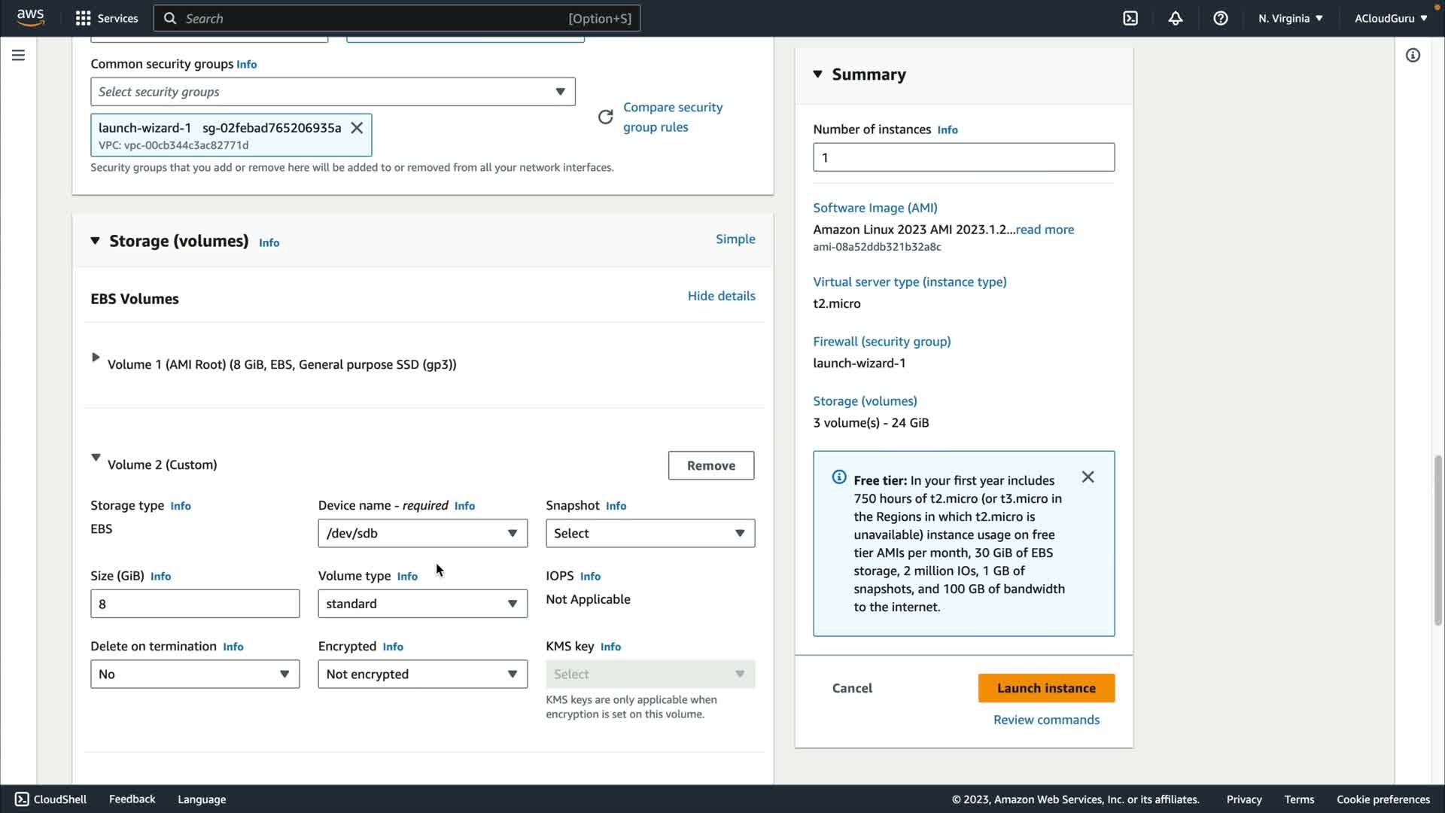Screen dimensions: 1445x813
Task: Open the Volume type dropdown
Action: coord(422,604)
